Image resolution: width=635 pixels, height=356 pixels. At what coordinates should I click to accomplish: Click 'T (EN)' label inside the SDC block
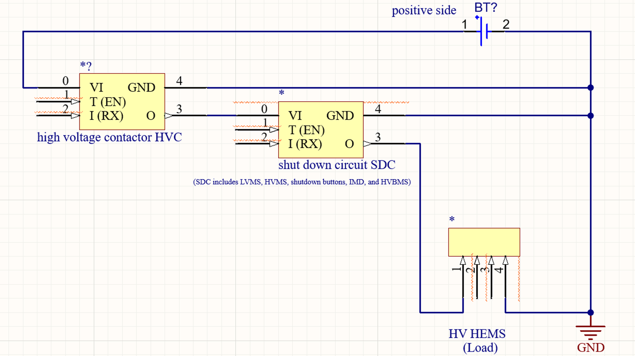(307, 130)
